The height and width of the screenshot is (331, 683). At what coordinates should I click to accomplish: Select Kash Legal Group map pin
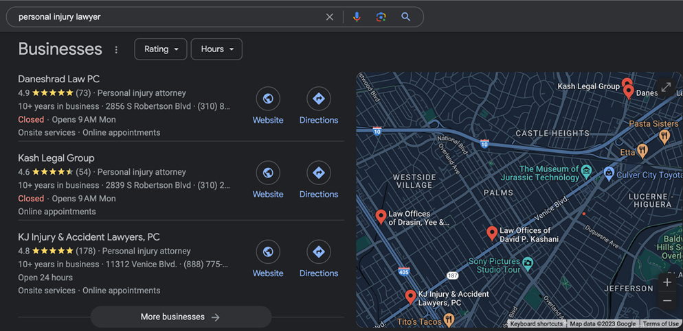coord(626,82)
